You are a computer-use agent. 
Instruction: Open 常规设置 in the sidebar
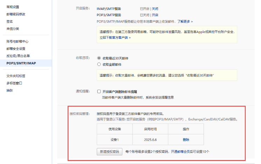pos(13,7)
